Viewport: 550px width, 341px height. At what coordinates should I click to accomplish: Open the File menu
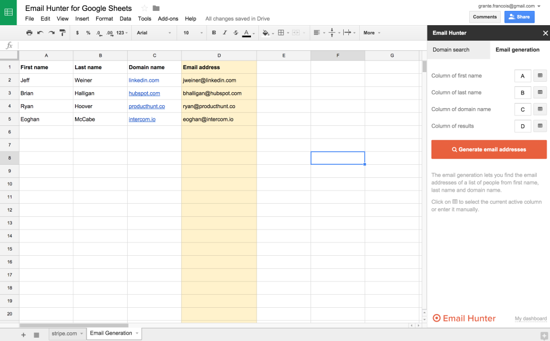click(29, 18)
